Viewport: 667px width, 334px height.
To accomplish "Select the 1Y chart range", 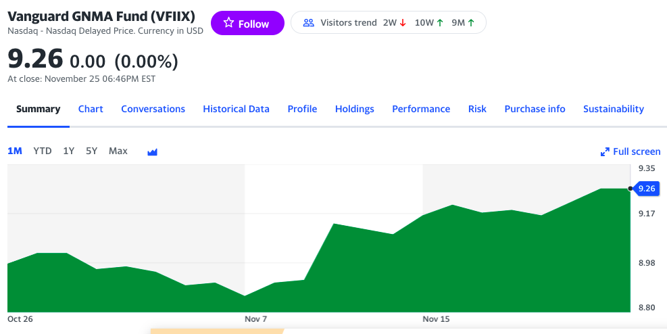I will click(x=68, y=151).
